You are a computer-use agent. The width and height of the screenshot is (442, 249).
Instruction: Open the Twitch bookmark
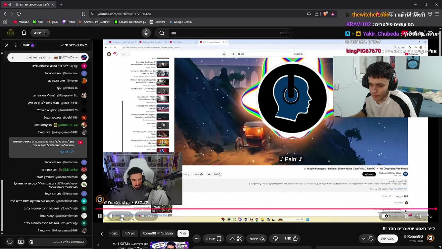pyautogui.click(x=68, y=22)
